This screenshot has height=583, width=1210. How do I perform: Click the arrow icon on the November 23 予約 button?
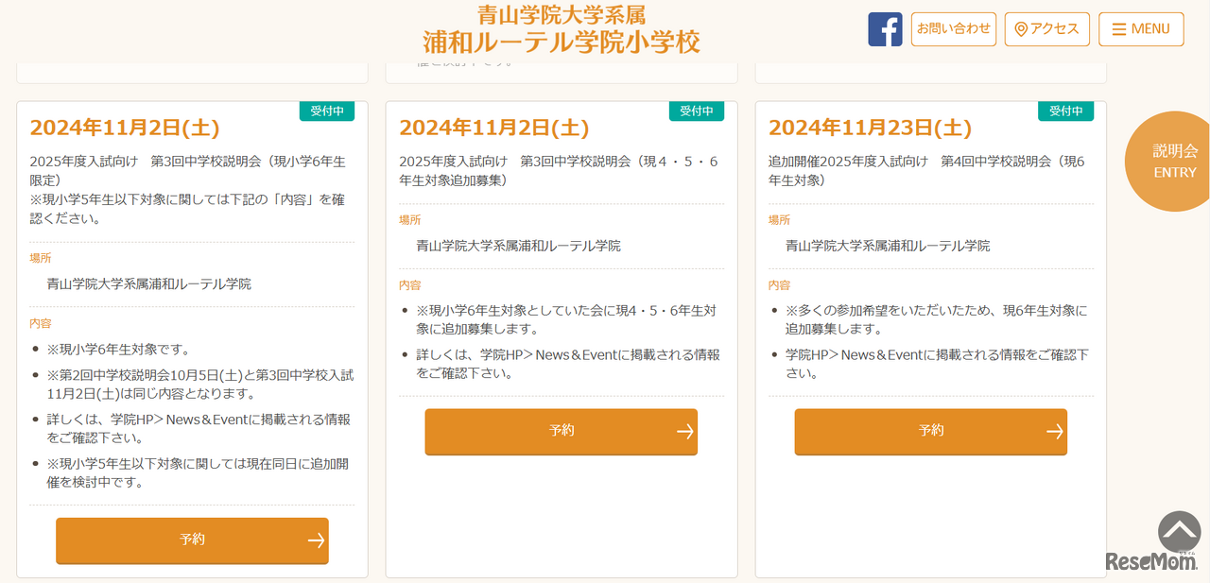point(1055,432)
